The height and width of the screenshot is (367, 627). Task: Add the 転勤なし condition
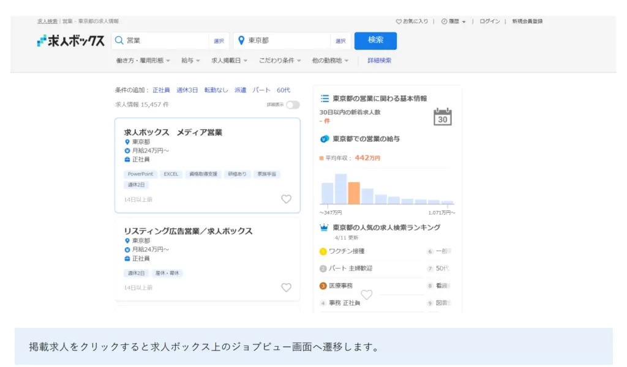click(x=216, y=91)
